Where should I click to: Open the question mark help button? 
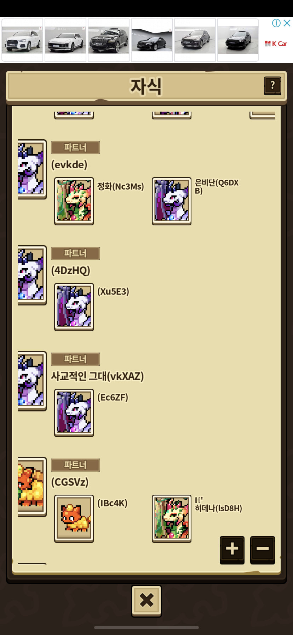pos(272,85)
